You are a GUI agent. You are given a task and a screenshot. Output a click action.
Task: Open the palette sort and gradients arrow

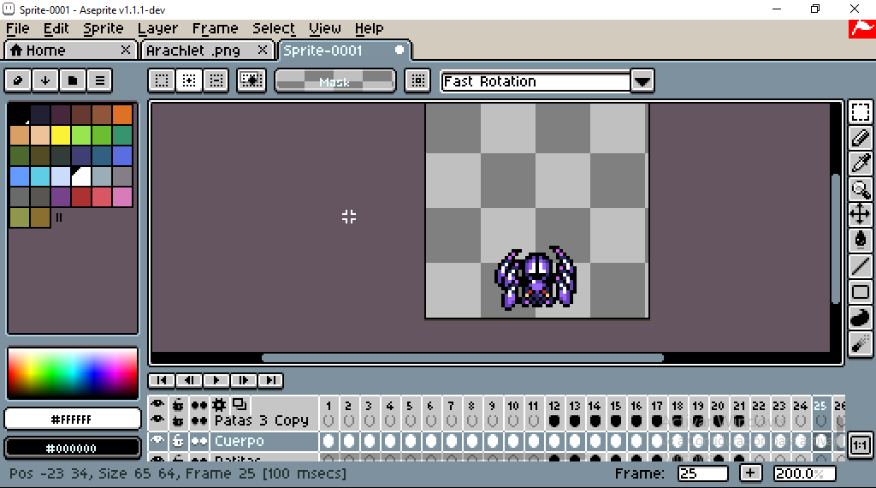[x=45, y=80]
